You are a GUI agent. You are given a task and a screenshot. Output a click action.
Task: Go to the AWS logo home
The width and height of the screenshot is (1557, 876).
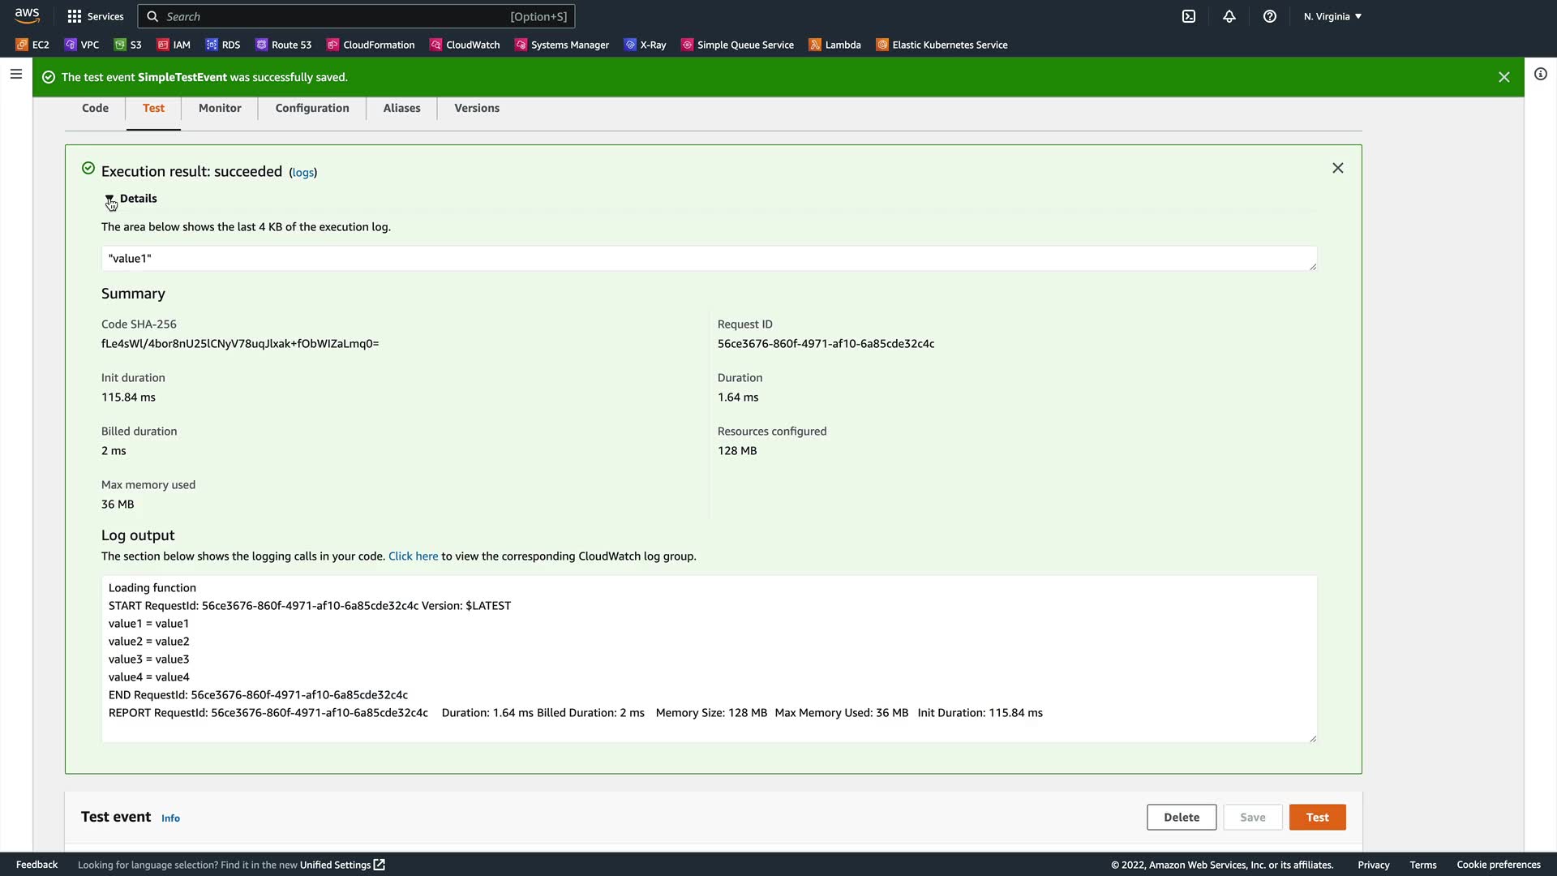point(28,15)
